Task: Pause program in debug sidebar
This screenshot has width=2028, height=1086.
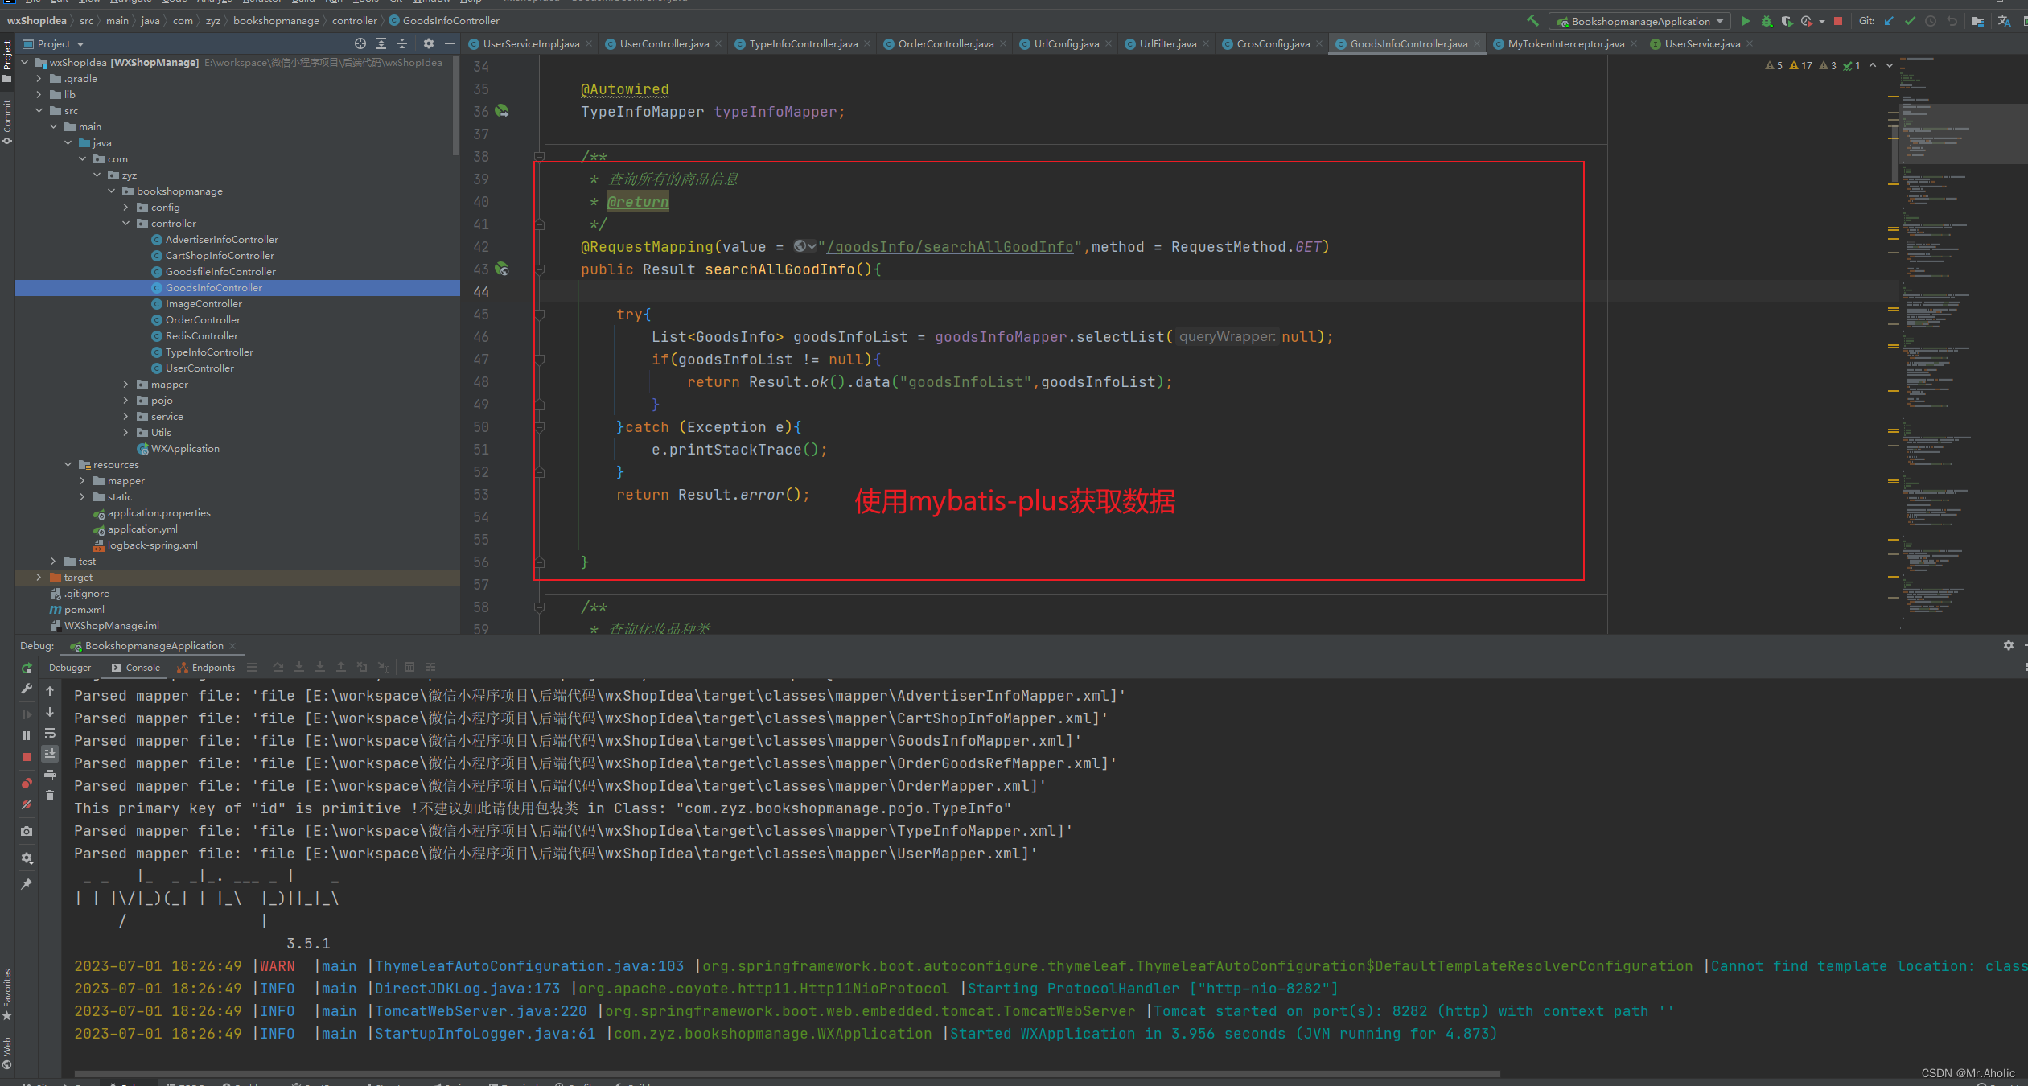Action: tap(27, 735)
